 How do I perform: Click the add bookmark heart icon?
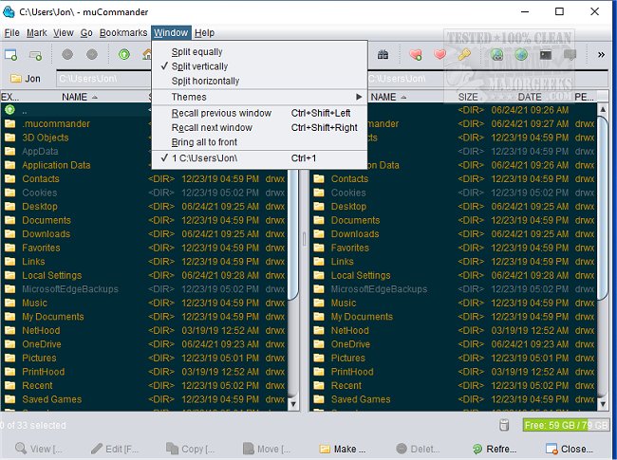coord(415,55)
